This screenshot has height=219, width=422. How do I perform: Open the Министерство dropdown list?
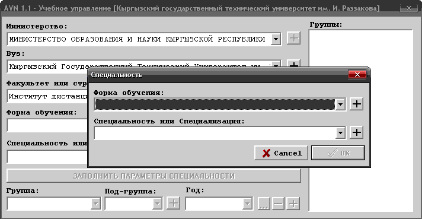pyautogui.click(x=276, y=39)
